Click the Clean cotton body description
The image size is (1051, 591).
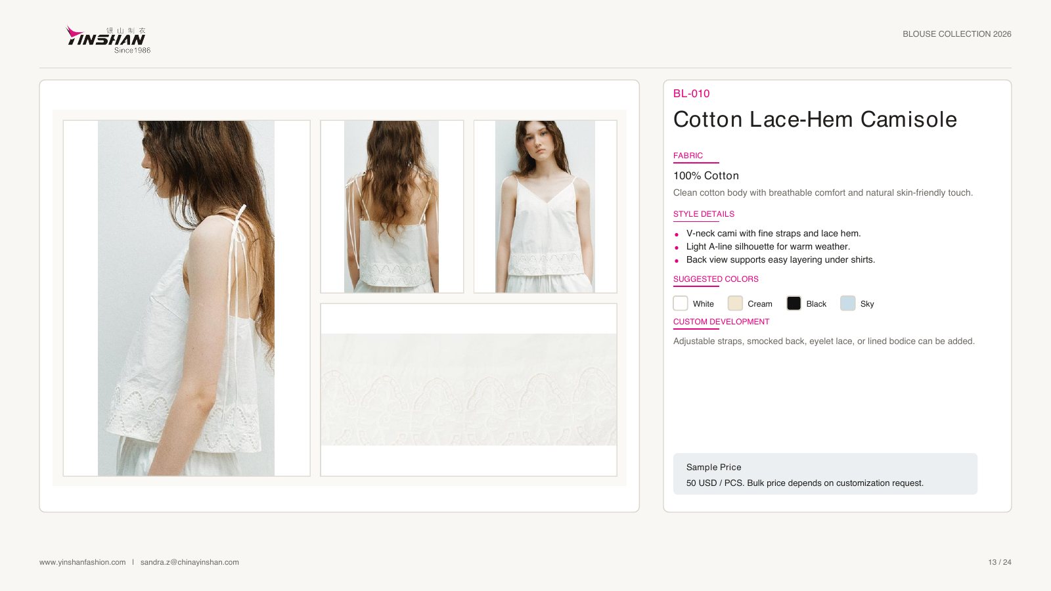coord(823,193)
